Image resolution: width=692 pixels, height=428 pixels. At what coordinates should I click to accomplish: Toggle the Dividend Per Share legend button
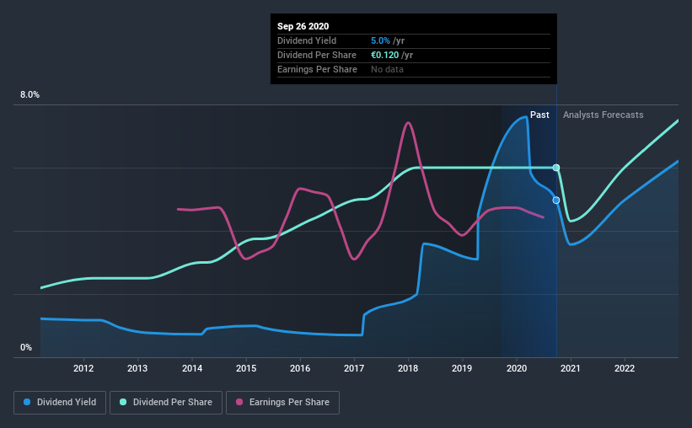pos(166,403)
